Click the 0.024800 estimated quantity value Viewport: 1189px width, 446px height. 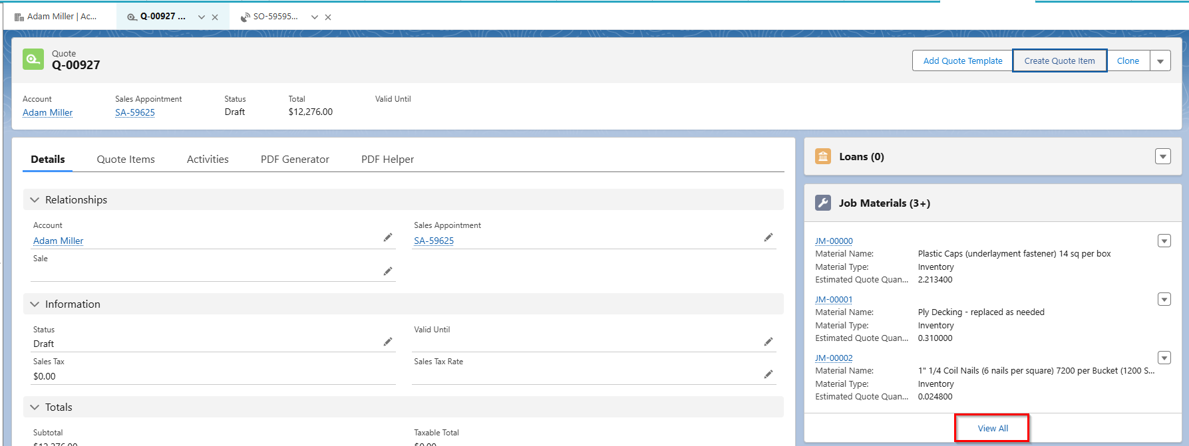tap(935, 396)
